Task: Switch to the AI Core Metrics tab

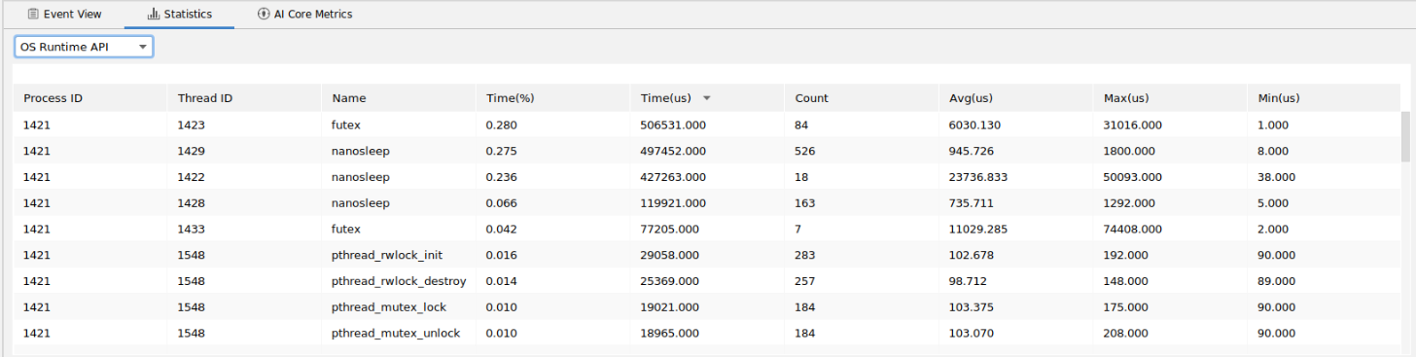Action: click(x=305, y=15)
